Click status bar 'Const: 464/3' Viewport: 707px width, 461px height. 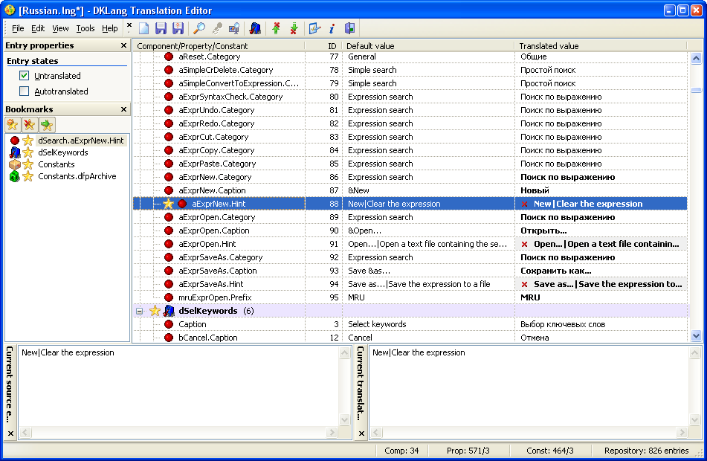(549, 451)
